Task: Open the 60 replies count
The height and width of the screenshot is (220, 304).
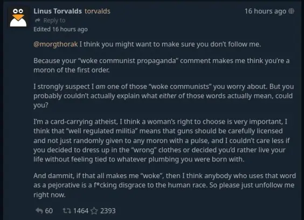Action: (49, 211)
